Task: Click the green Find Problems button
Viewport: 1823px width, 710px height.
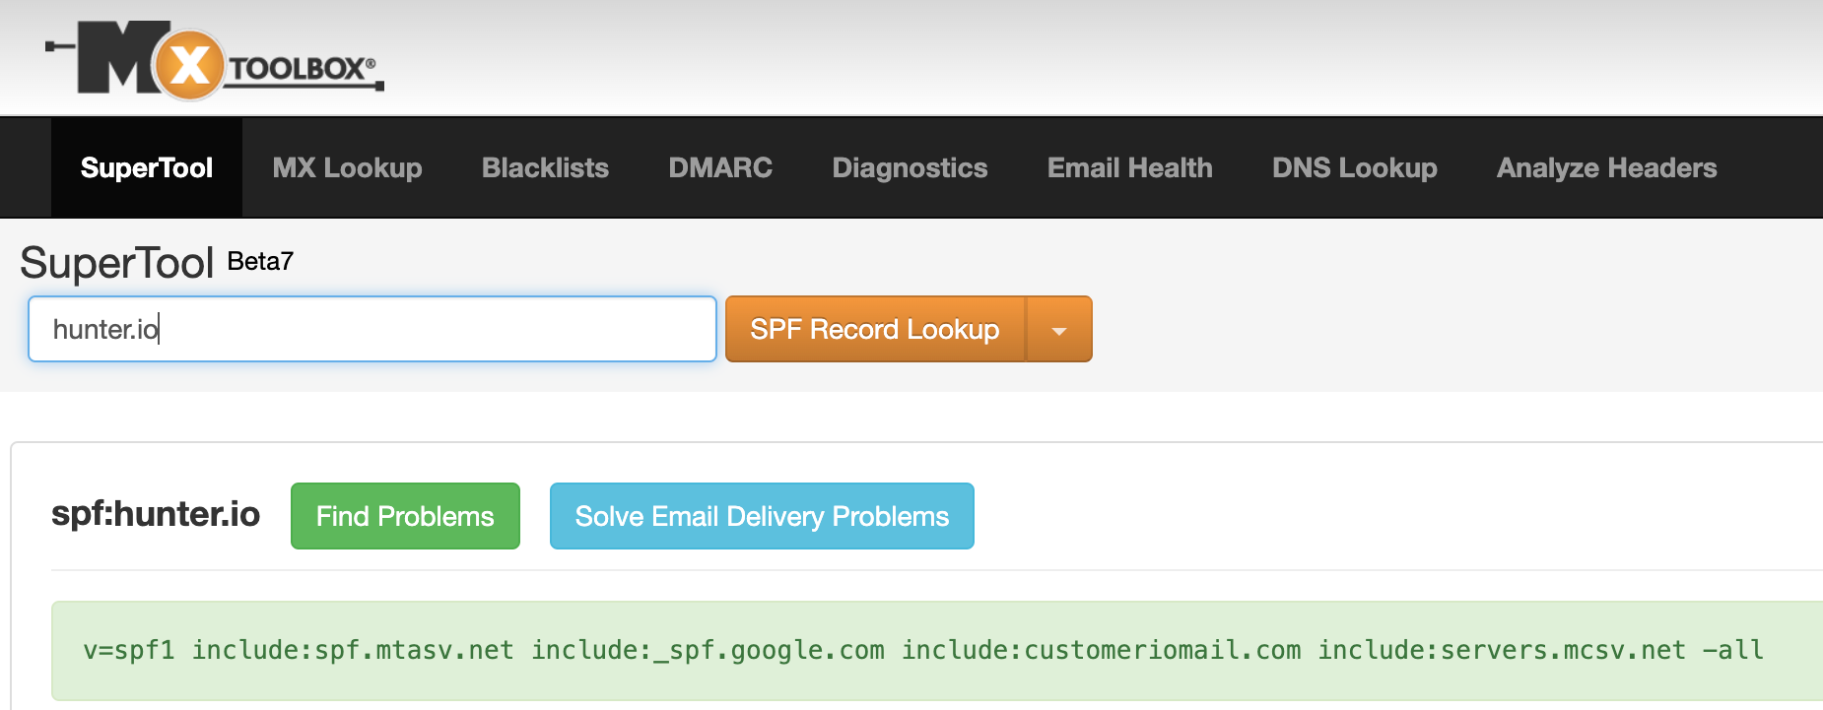Action: click(405, 516)
